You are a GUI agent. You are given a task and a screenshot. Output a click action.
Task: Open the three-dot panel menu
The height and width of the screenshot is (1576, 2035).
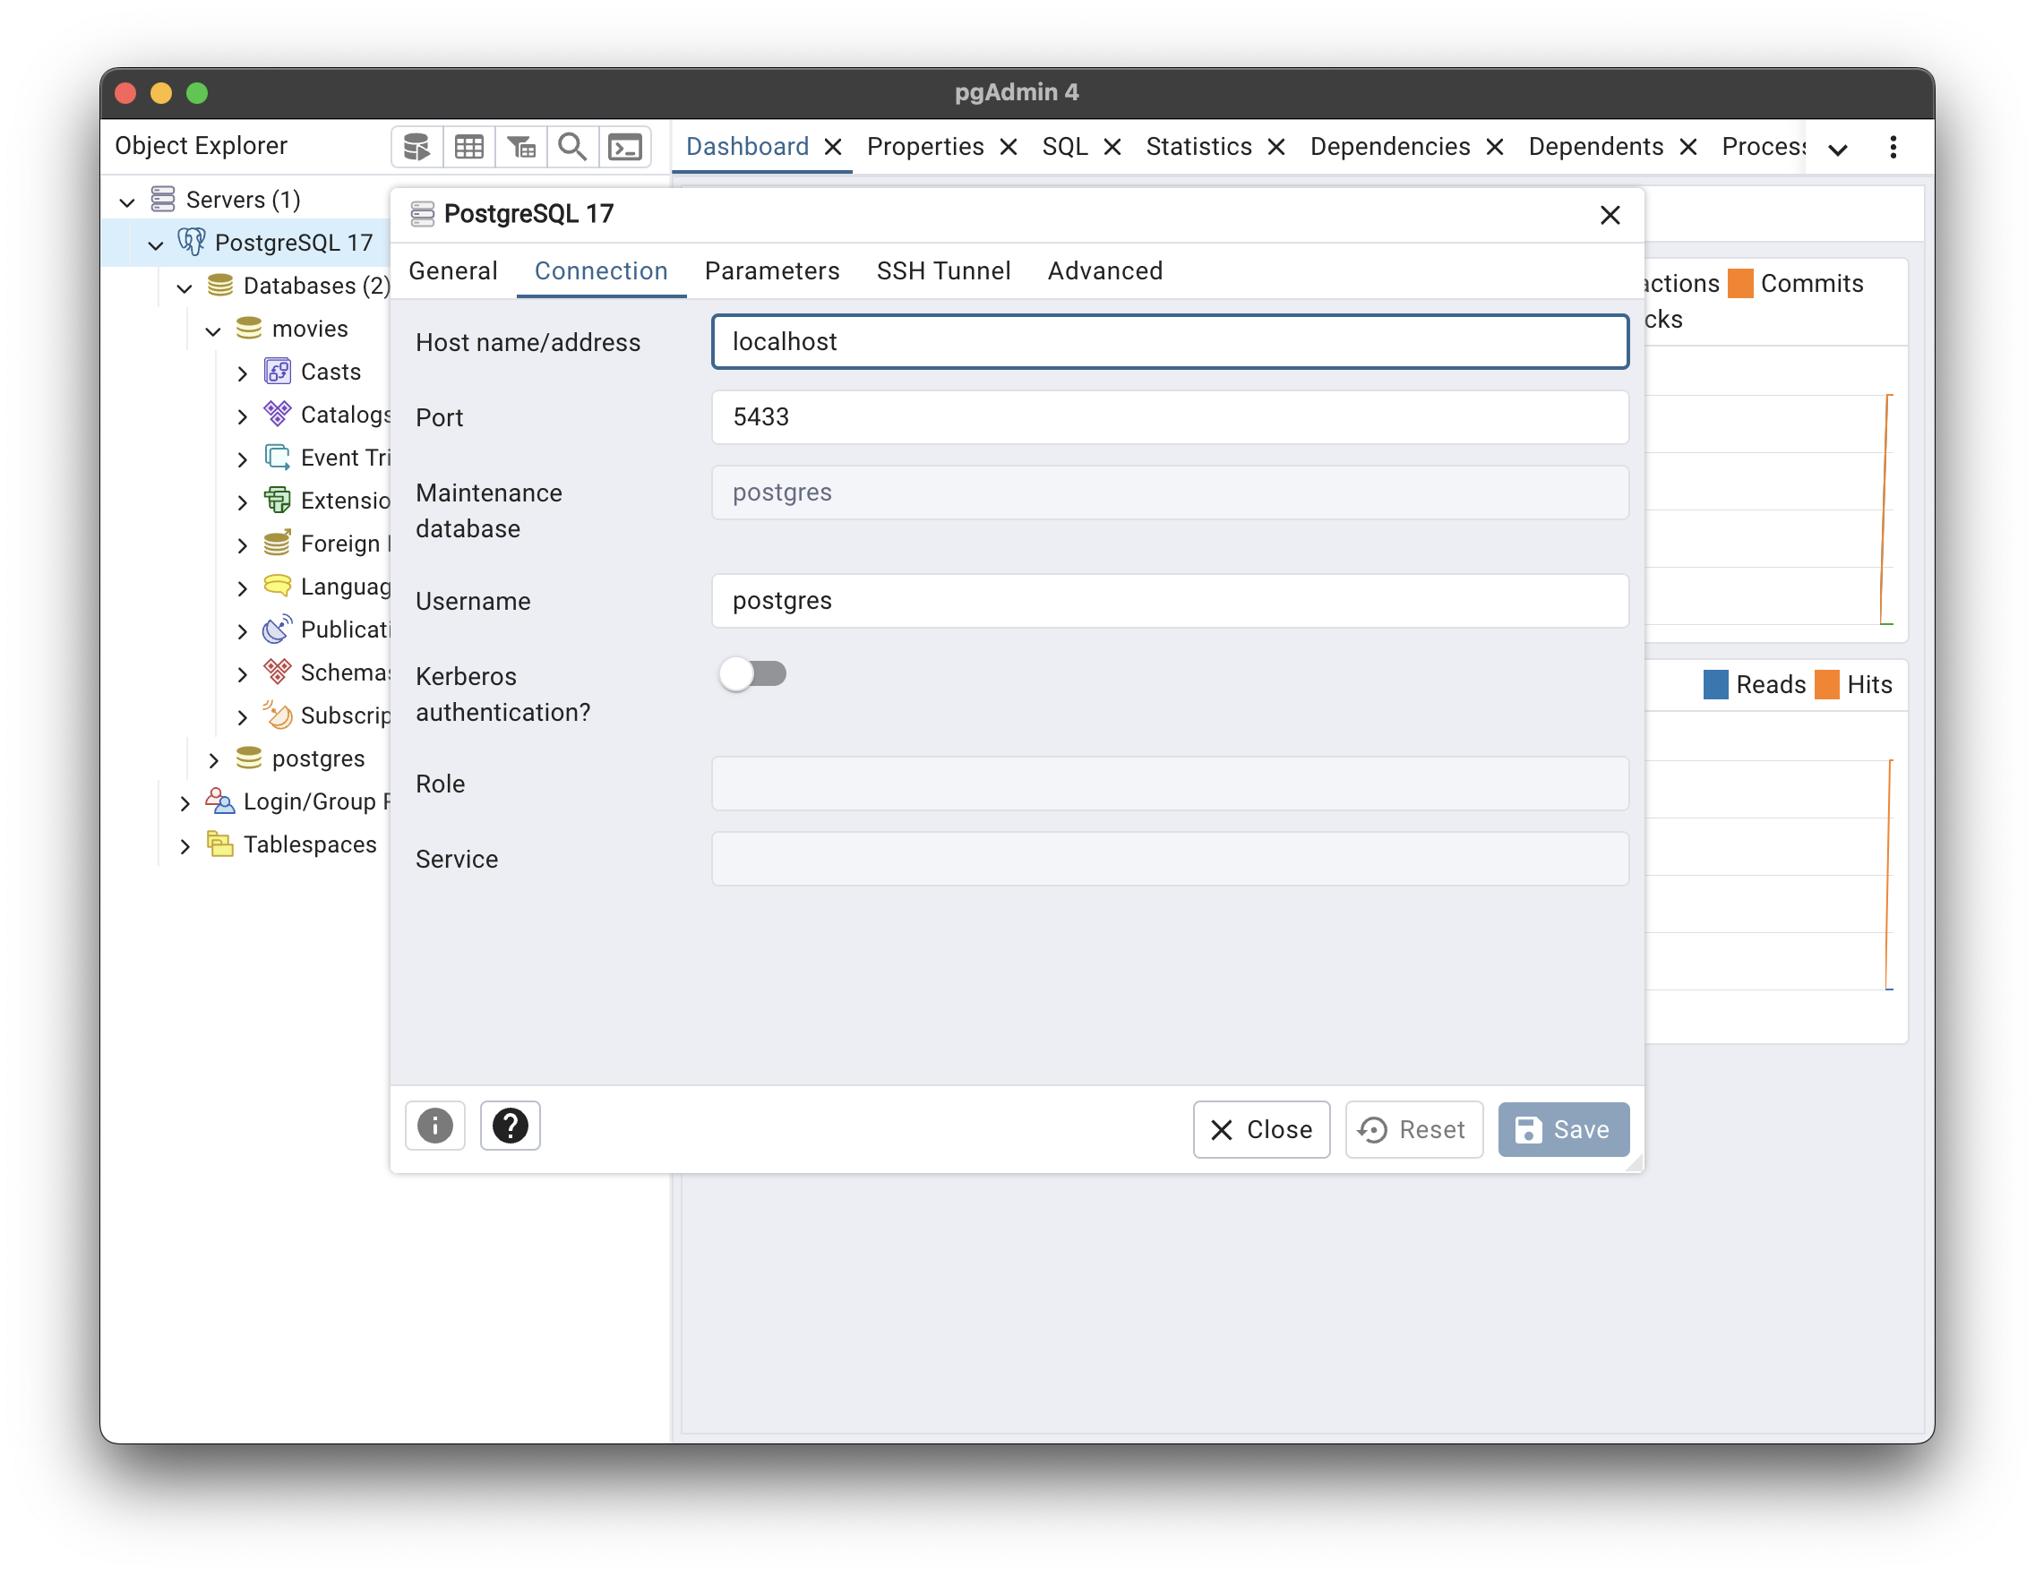coord(1893,147)
